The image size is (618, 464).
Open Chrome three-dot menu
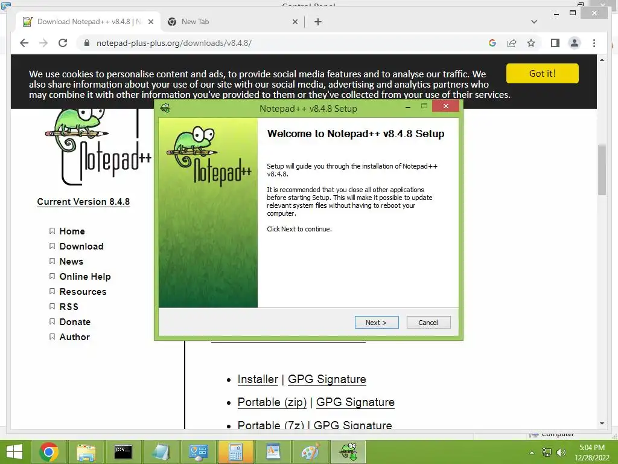pos(594,43)
